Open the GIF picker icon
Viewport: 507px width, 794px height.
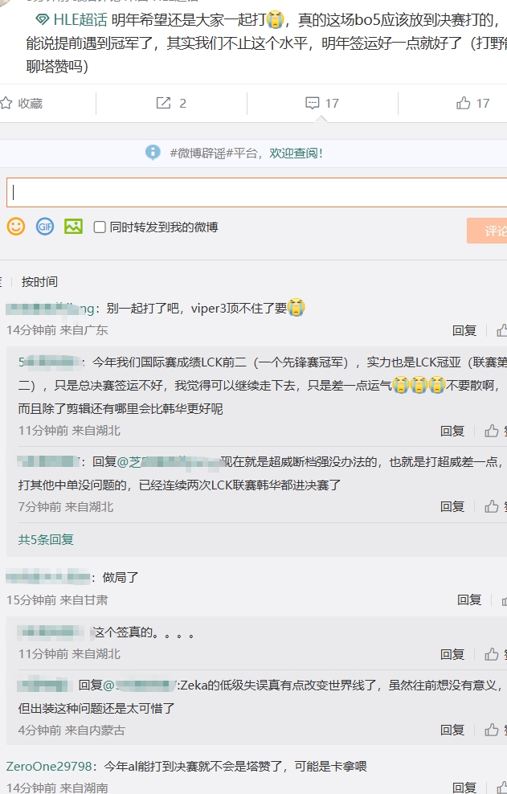[x=45, y=227]
